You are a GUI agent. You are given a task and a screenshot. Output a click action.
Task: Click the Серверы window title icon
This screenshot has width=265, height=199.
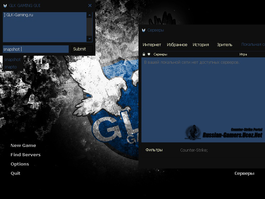click(144, 30)
